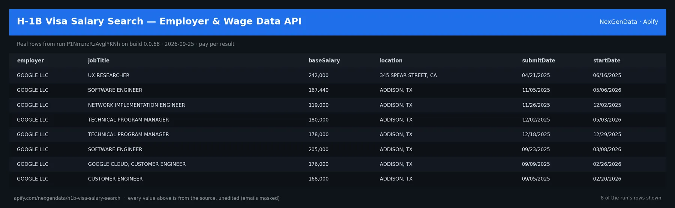The image size is (675, 208).
Task: Select start date 02/26/2026
Action: tap(607, 164)
